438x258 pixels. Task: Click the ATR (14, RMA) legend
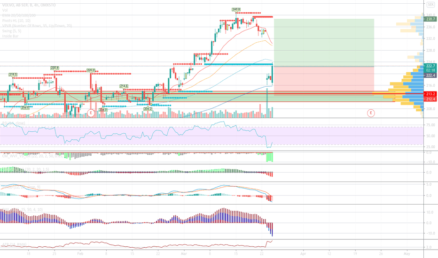click(x=14, y=244)
